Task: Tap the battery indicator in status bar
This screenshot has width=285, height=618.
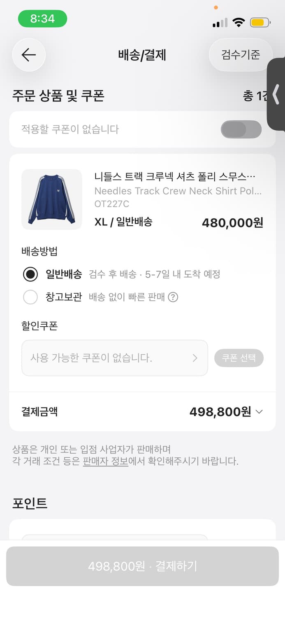Action: 259,23
